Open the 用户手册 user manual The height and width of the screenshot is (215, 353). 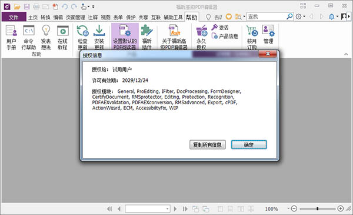[11, 37]
